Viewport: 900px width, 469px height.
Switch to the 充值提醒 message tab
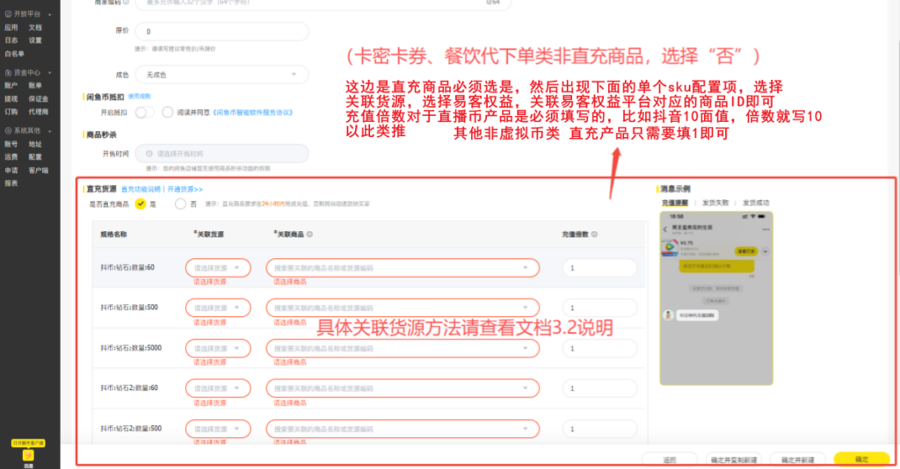(x=674, y=203)
